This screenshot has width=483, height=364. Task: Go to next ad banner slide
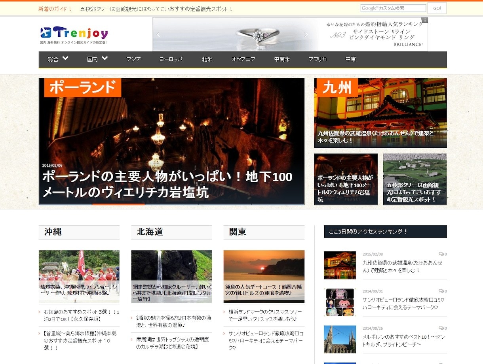pos(306,35)
